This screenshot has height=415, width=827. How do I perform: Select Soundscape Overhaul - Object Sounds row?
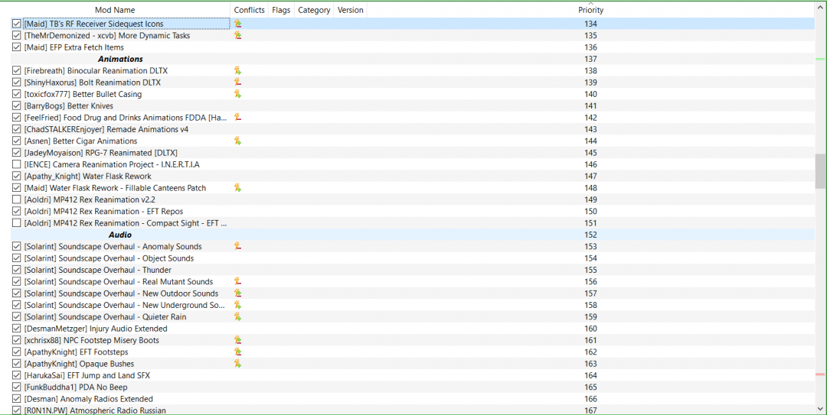(413, 258)
